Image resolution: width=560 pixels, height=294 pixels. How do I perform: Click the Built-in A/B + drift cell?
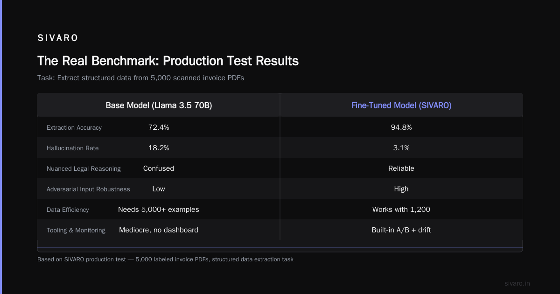401,230
